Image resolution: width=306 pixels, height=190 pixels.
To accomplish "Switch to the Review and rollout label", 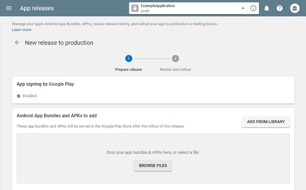I will [x=175, y=70].
